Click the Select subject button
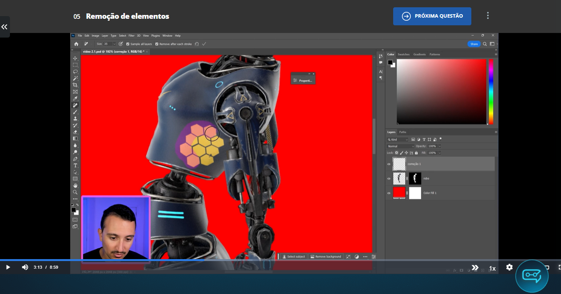This screenshot has width=561, height=294. [294, 256]
